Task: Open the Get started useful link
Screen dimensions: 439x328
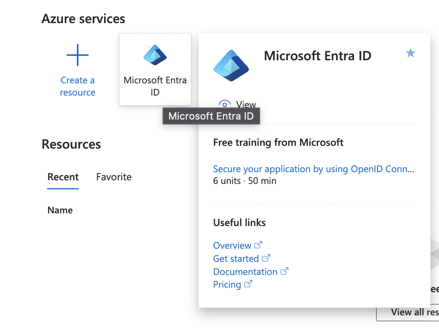Action: tap(236, 259)
